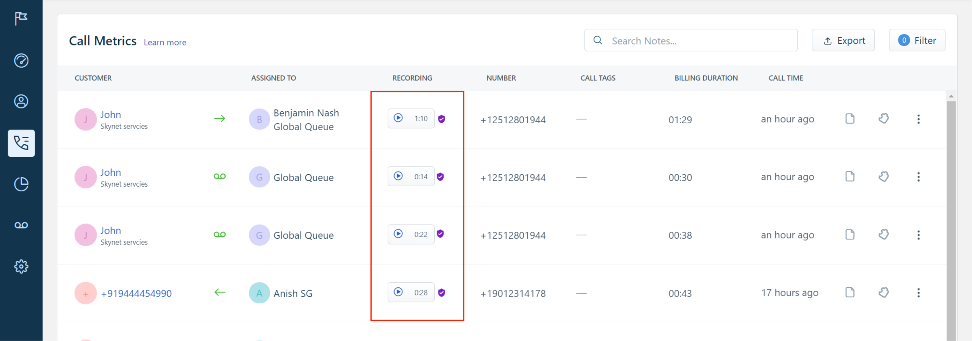Open more options menu for the 00:43 call

(918, 293)
